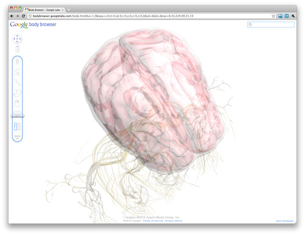Click the pan navigation compass control

tap(17, 38)
